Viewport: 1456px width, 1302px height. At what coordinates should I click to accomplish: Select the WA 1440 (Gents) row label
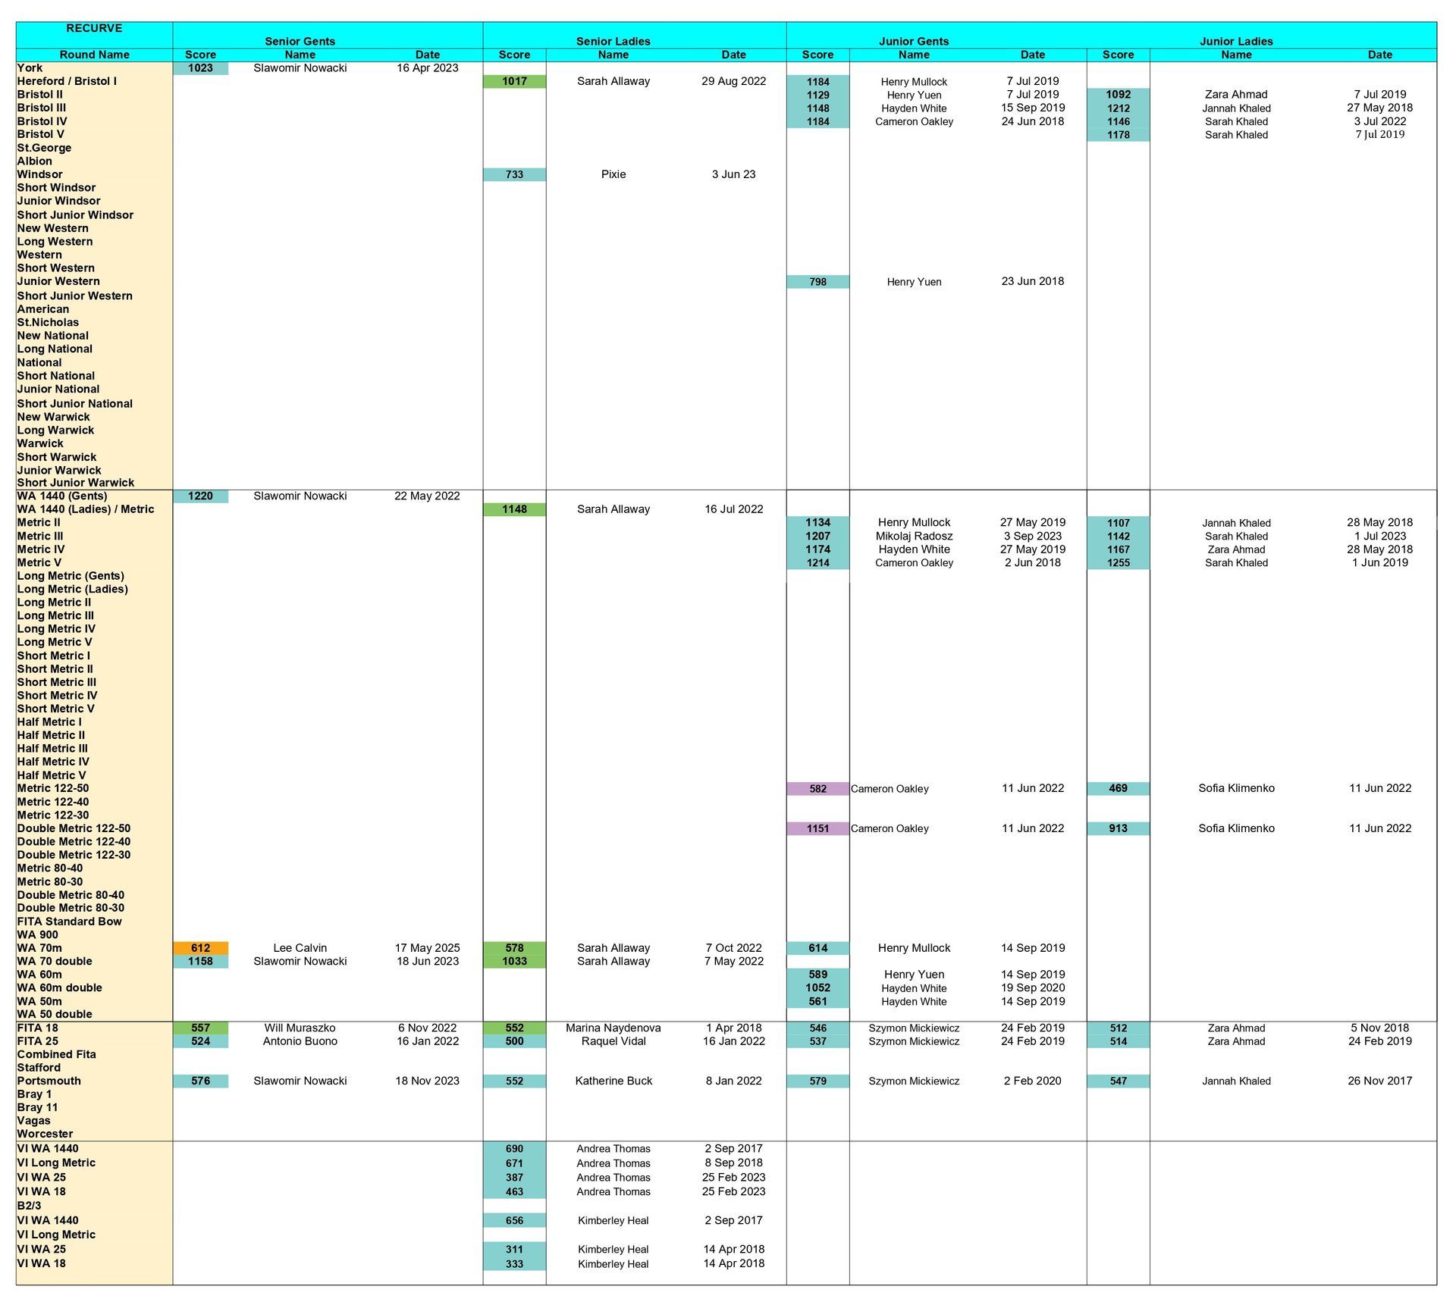pos(62,496)
